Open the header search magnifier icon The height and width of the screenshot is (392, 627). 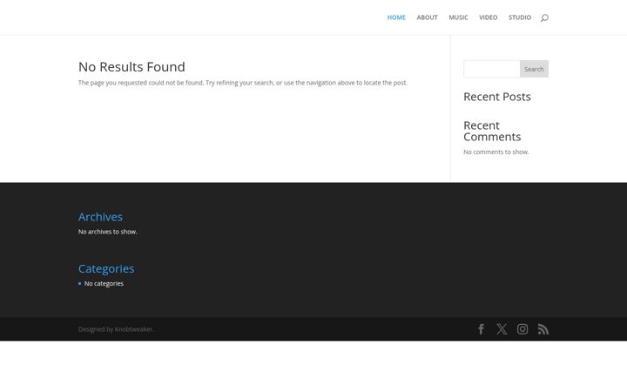544,17
